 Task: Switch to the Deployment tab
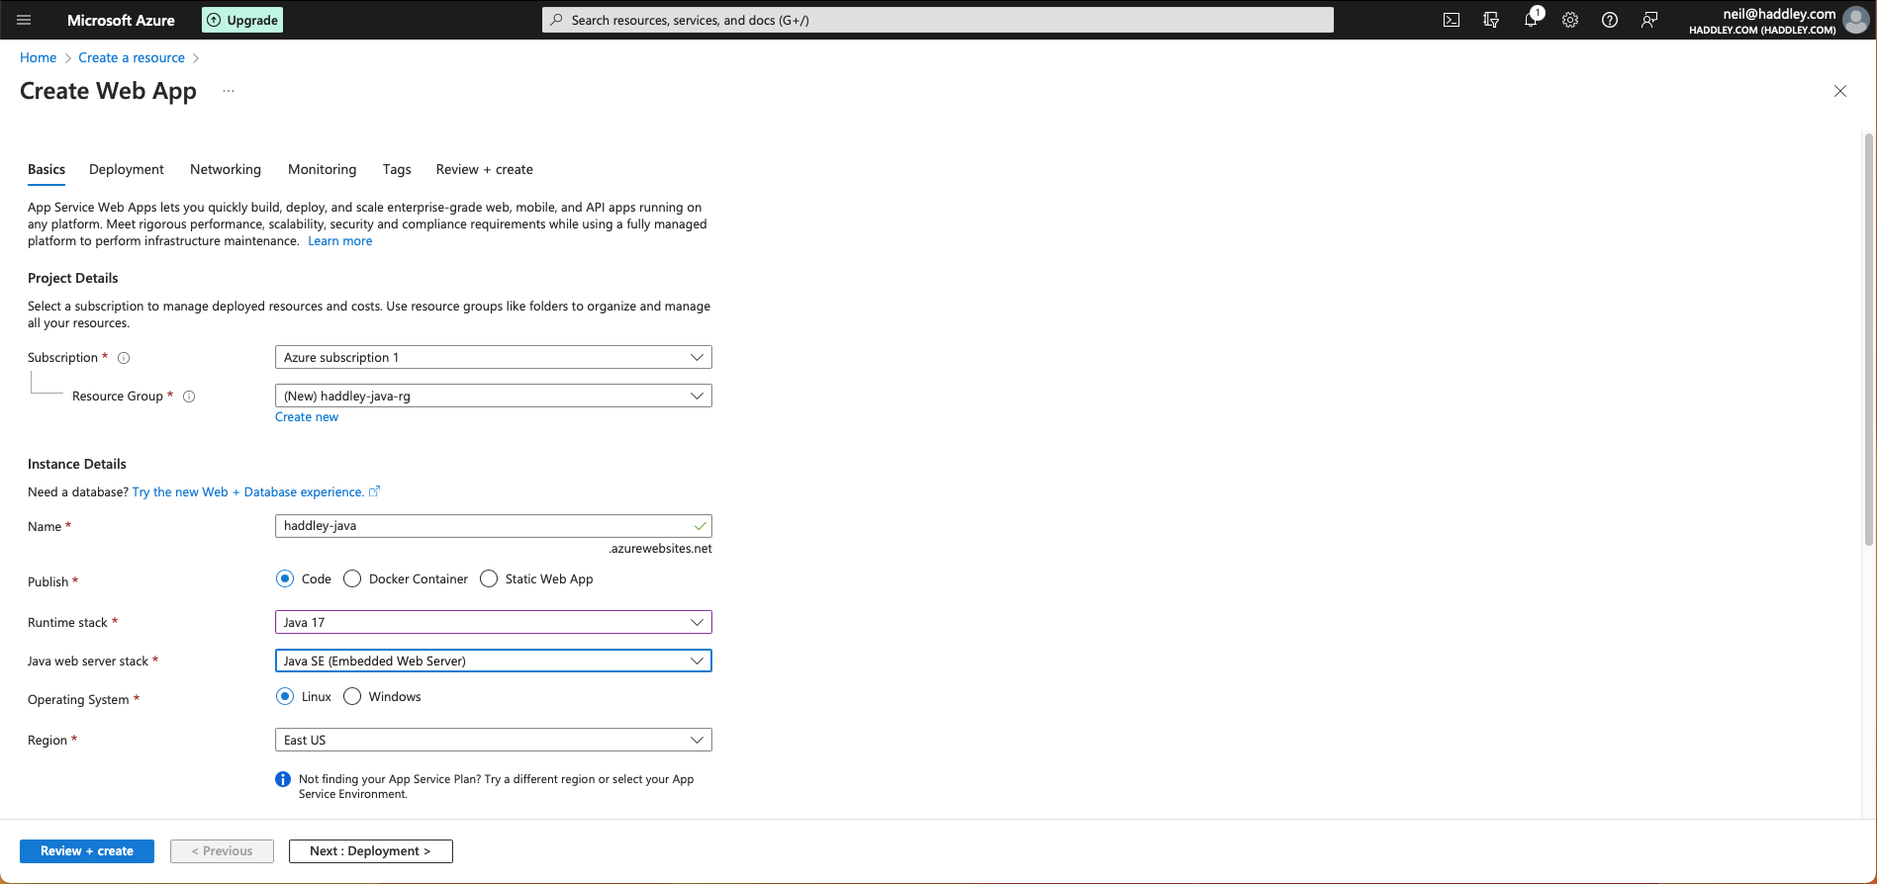tap(127, 170)
